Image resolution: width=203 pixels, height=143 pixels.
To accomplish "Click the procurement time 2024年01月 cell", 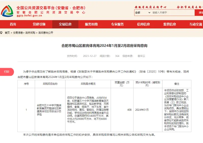I will (148, 110).
